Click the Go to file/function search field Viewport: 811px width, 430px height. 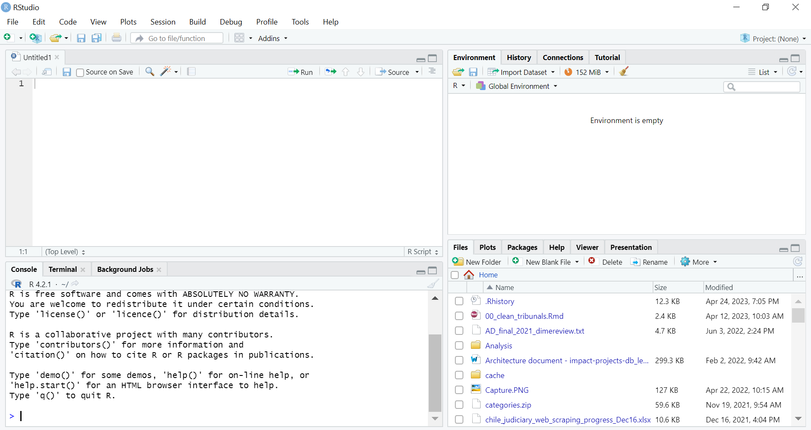(x=177, y=38)
